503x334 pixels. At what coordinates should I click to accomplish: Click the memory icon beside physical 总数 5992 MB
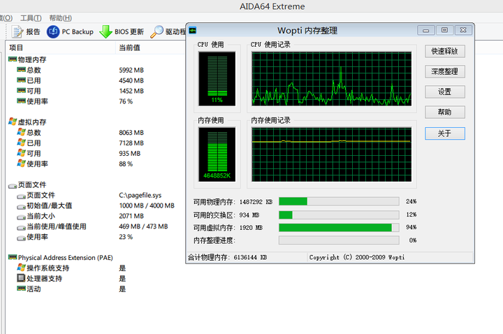click(x=21, y=70)
